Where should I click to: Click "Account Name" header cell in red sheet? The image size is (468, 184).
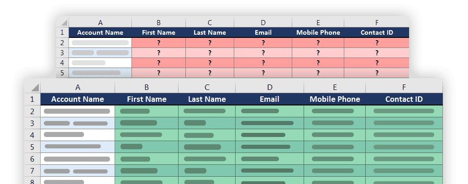[x=100, y=32]
